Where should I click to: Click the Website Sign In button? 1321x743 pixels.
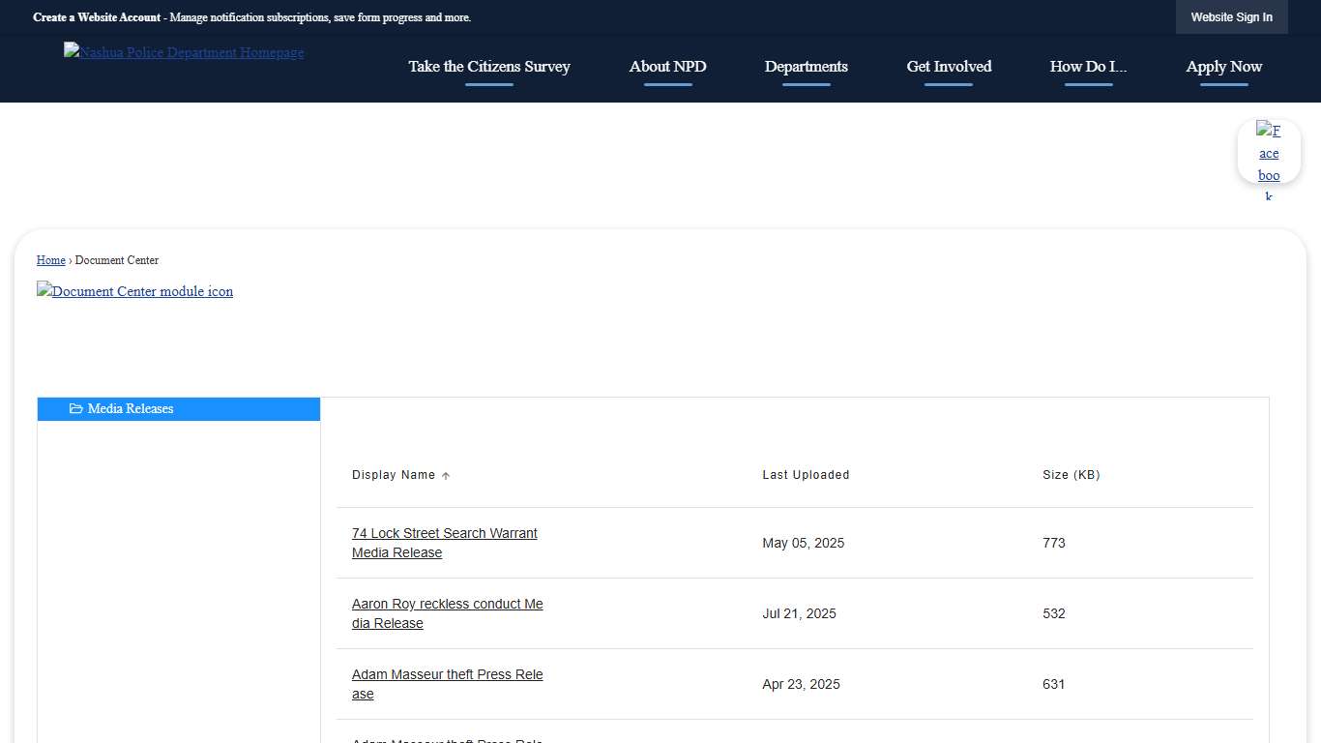tap(1231, 17)
